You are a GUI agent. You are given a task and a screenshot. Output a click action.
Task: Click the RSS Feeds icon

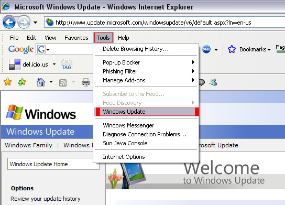point(63,83)
